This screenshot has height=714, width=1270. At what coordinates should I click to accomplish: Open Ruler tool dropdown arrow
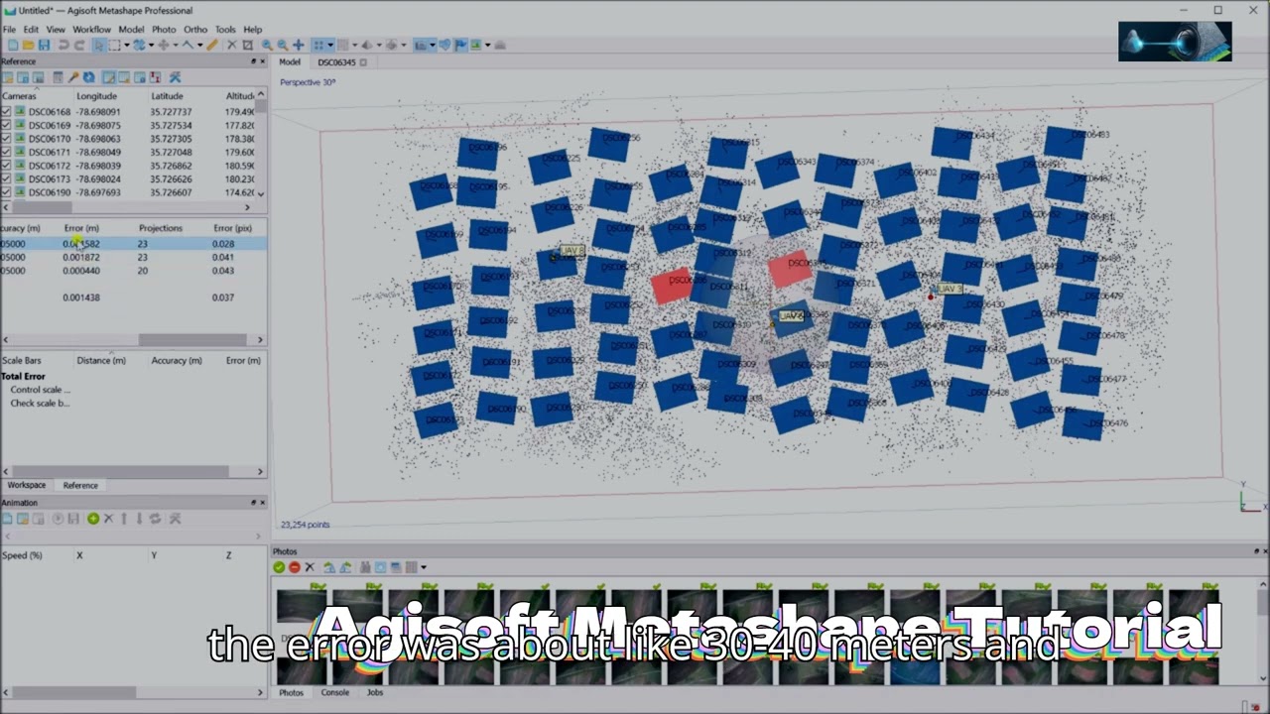pyautogui.click(x=199, y=45)
